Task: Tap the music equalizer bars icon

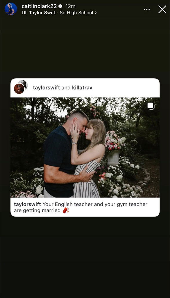Action: click(24, 13)
